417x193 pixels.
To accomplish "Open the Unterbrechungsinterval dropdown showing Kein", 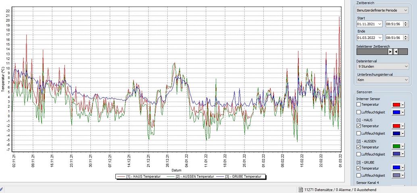I will 382,80.
